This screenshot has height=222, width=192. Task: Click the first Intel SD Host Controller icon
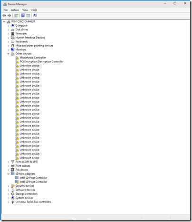[x=17, y=178]
